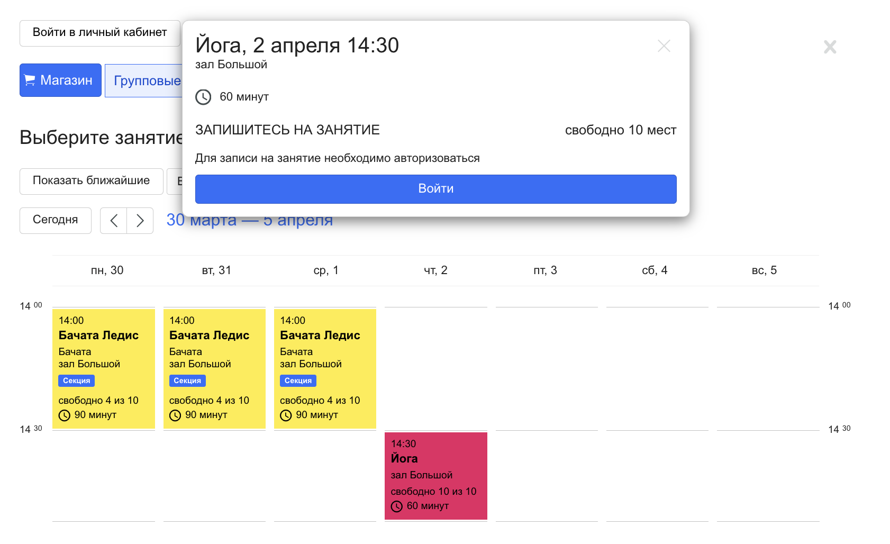Click clock icon in Monday Бачата card
890x544 pixels.
(65, 415)
